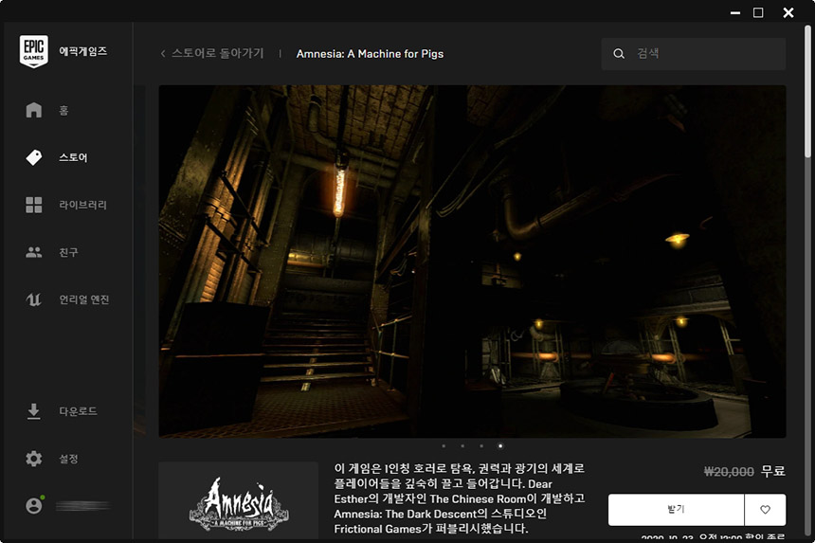The width and height of the screenshot is (815, 543).
Task: Open 다운로드 menu item
Action: (x=78, y=411)
